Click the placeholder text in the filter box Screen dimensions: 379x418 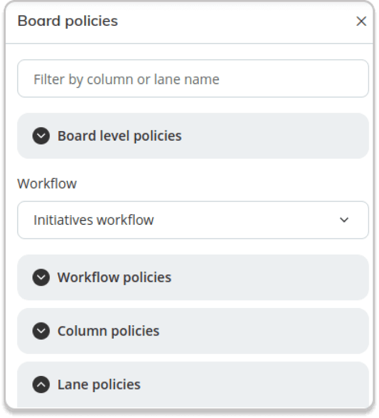[x=126, y=79]
